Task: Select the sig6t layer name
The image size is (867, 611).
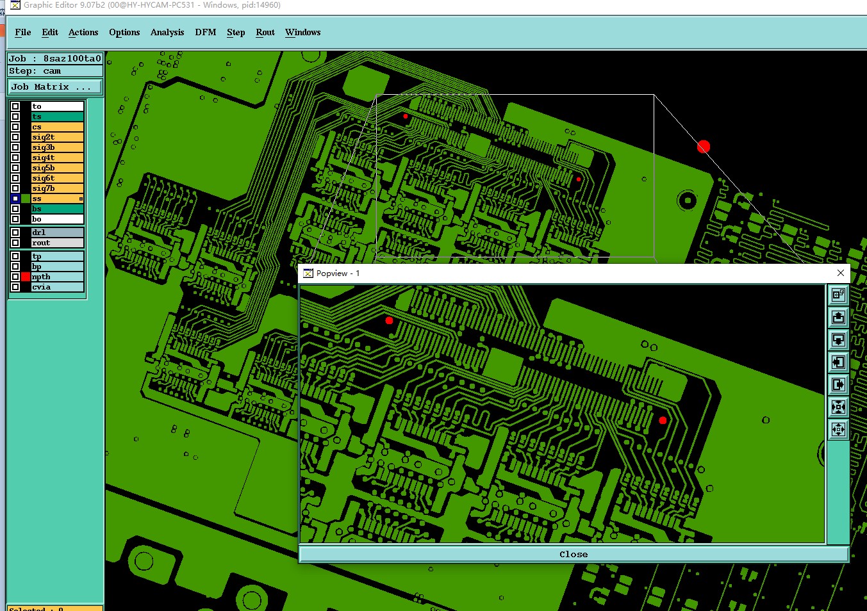Action: click(58, 178)
